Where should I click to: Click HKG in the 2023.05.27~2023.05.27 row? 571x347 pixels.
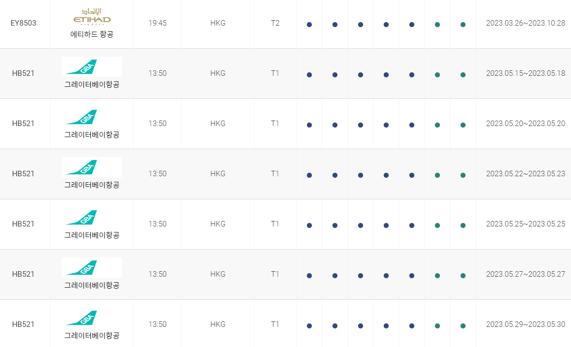tap(218, 274)
